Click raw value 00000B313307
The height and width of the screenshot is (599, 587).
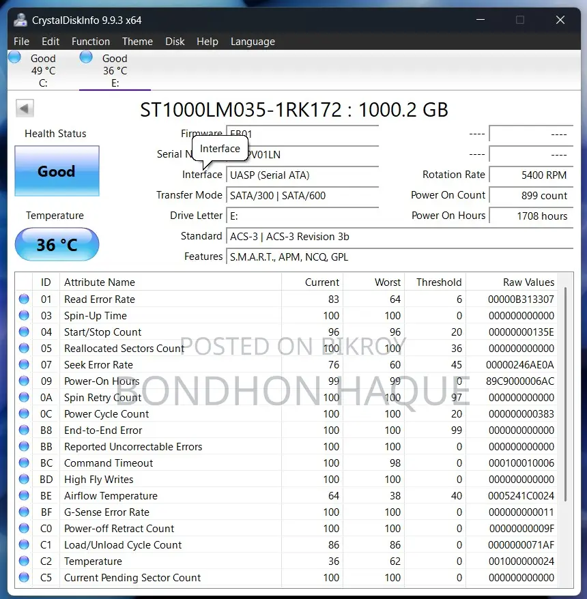(521, 299)
